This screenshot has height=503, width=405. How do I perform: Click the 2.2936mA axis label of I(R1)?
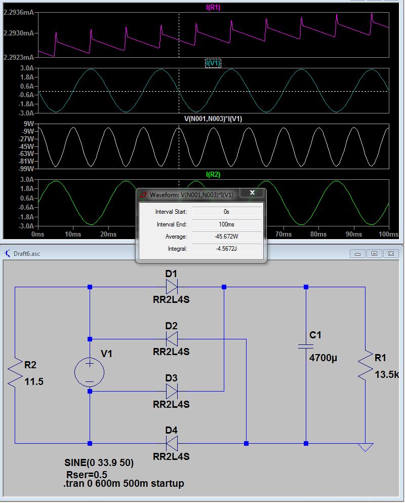(19, 13)
